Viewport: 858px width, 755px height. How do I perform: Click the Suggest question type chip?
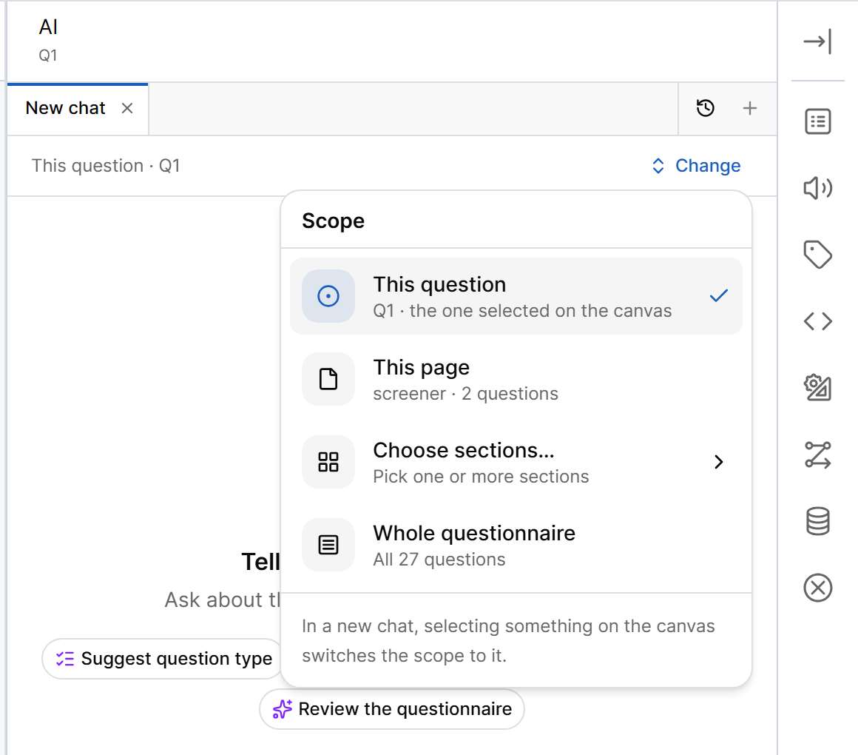coord(162,659)
